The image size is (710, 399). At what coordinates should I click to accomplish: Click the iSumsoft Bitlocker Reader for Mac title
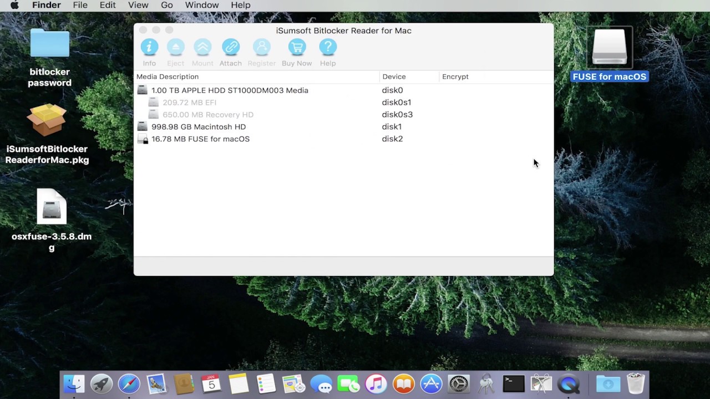point(344,30)
